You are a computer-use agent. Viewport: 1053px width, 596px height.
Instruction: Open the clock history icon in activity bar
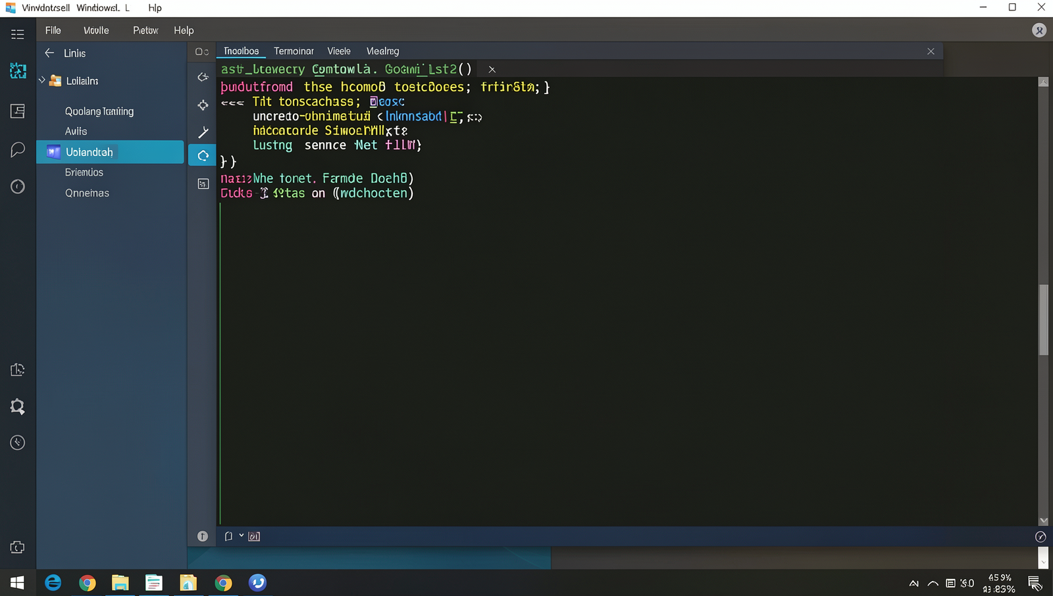[x=18, y=443]
